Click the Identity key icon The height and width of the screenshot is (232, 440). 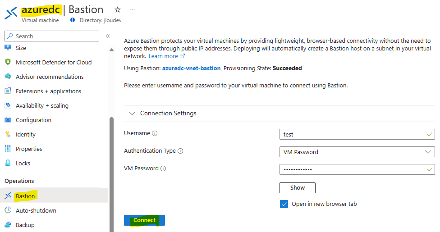(x=8, y=134)
